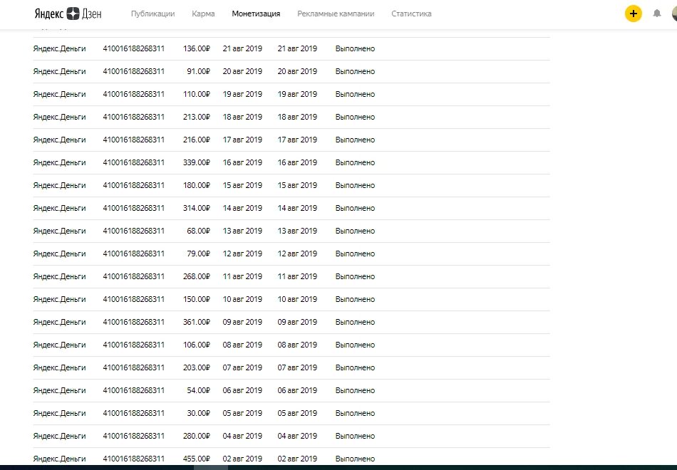Click the horizontal scrollbar at the bottom
The width and height of the screenshot is (677, 470).
click(211, 467)
